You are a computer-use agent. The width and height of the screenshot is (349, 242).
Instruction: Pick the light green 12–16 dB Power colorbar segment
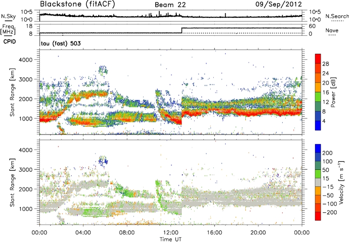pyautogui.click(x=318, y=97)
